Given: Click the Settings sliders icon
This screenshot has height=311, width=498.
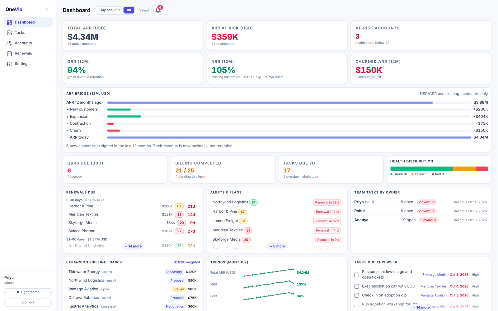Looking at the screenshot, I should click(9, 64).
